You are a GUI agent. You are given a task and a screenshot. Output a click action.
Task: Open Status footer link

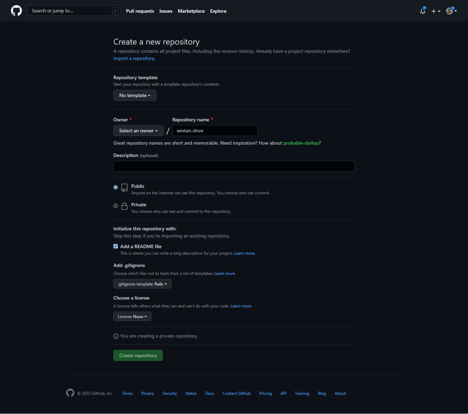[x=191, y=393]
